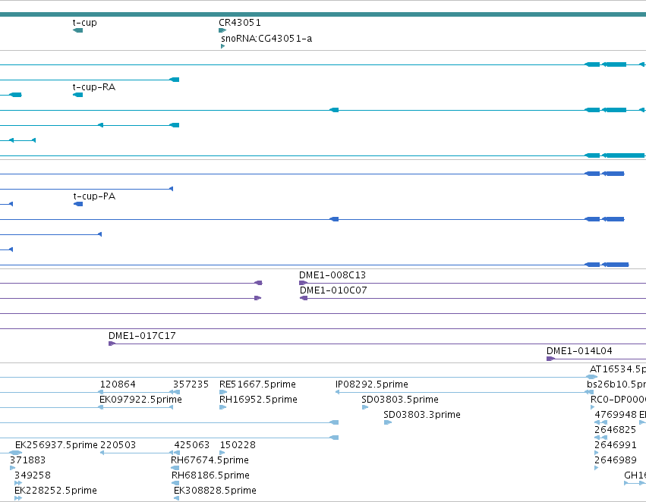Screen dimensions: 646x502
Task: Click the 371883 EST arrow glyph
Action: pos(12,468)
